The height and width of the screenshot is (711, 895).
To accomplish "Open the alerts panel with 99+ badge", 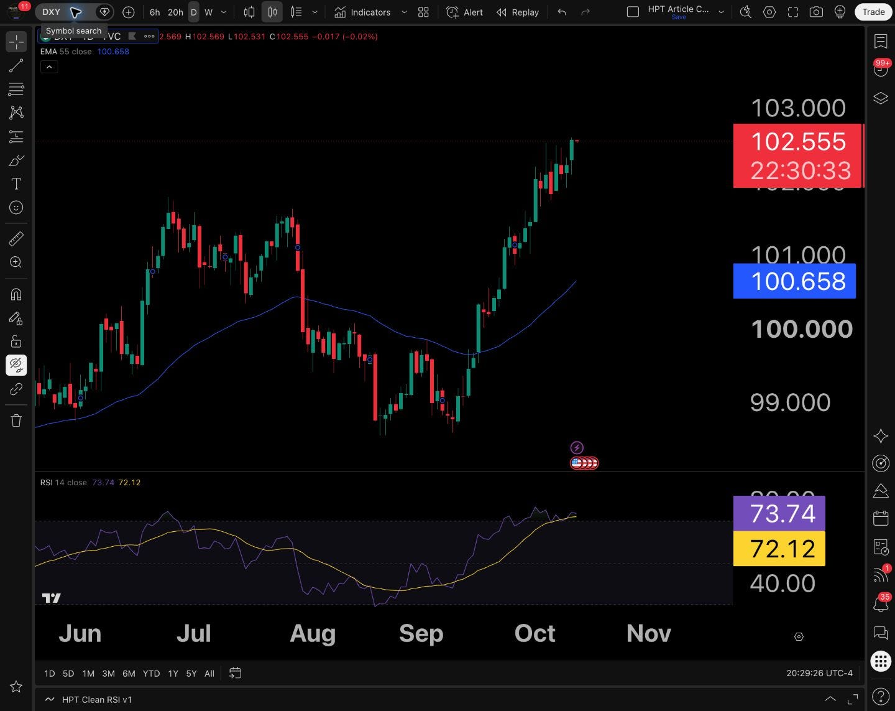I will 881,69.
